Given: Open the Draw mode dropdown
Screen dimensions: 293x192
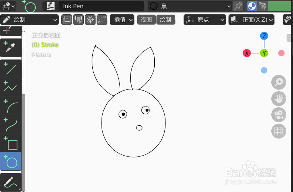Looking at the screenshot, I should click(x=29, y=20).
